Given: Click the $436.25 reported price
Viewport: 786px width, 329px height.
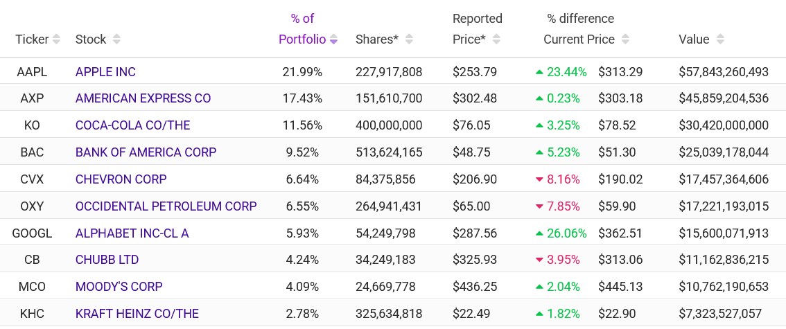Looking at the screenshot, I should [475, 287].
